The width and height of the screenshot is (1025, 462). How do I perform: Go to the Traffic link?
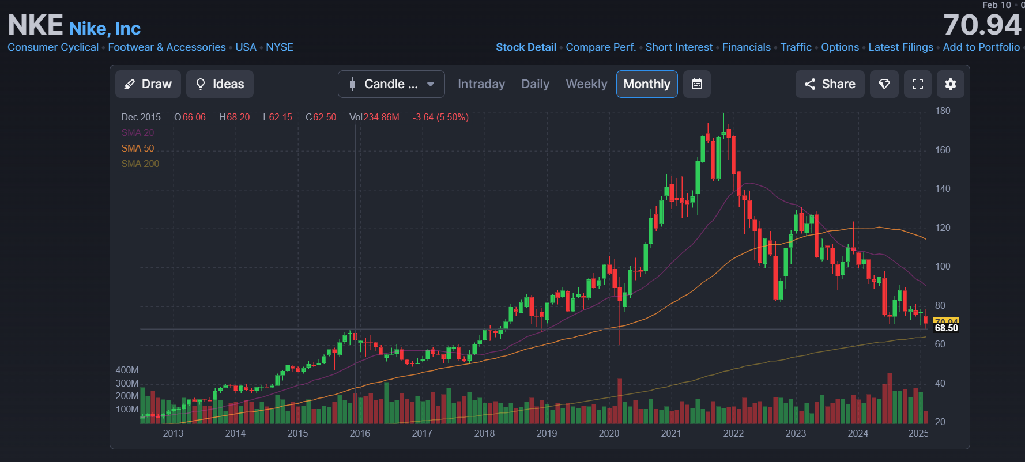coord(796,47)
